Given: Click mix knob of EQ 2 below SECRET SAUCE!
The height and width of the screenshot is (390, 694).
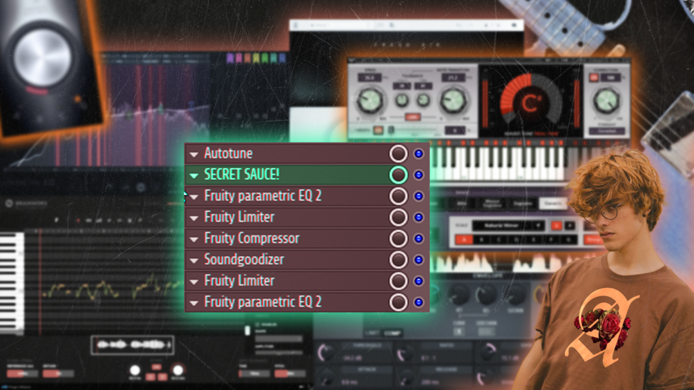Looking at the screenshot, I should [398, 196].
